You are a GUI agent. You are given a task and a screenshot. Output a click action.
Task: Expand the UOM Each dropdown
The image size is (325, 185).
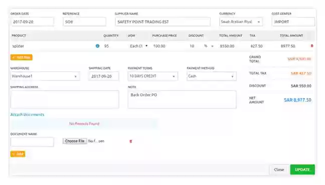coord(138,46)
